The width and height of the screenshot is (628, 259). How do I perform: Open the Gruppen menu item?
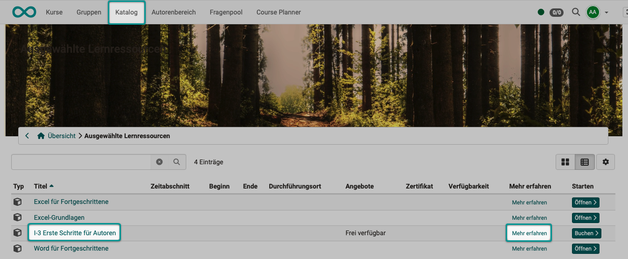(89, 12)
